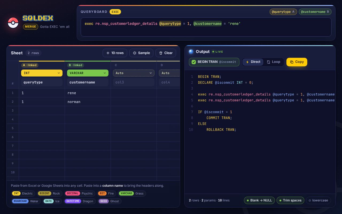Click the BIGINT Rock legend chip
Screen dimensions: 342x214
[49, 193]
